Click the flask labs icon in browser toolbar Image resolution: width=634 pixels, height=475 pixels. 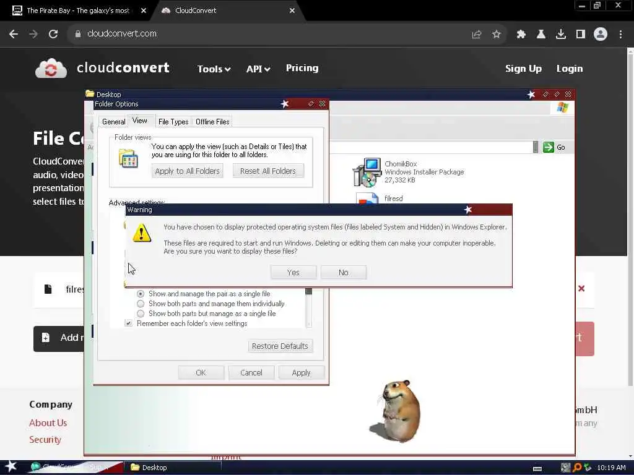541,35
